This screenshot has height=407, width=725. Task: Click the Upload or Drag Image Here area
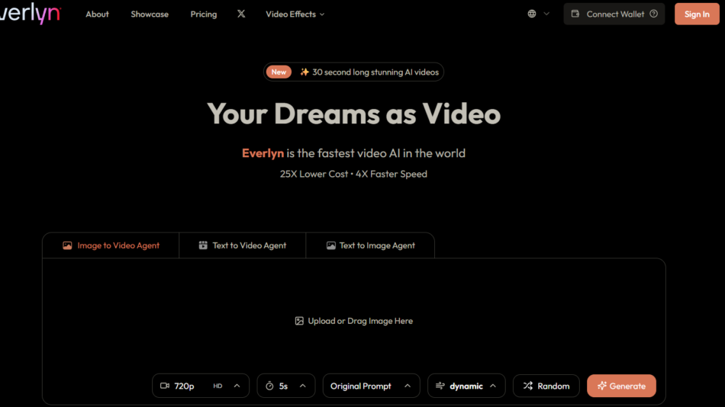click(x=353, y=321)
